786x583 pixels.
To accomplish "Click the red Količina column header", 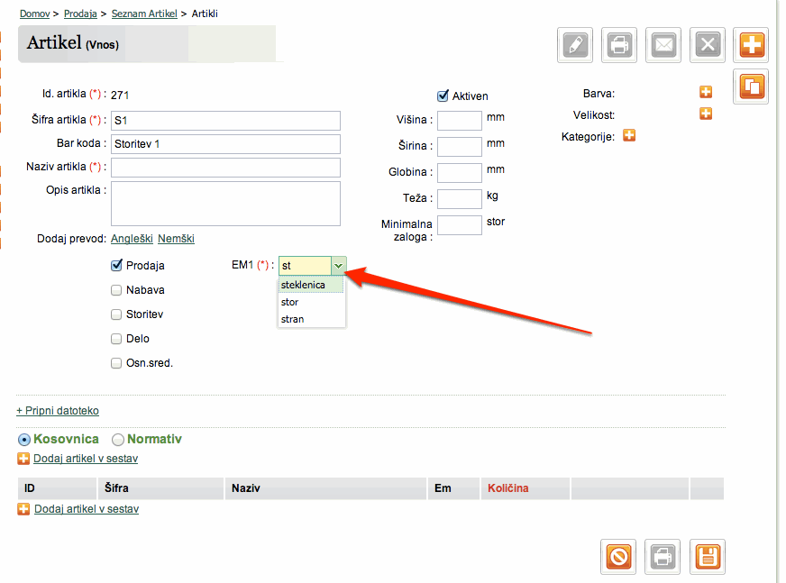I will pos(526,488).
